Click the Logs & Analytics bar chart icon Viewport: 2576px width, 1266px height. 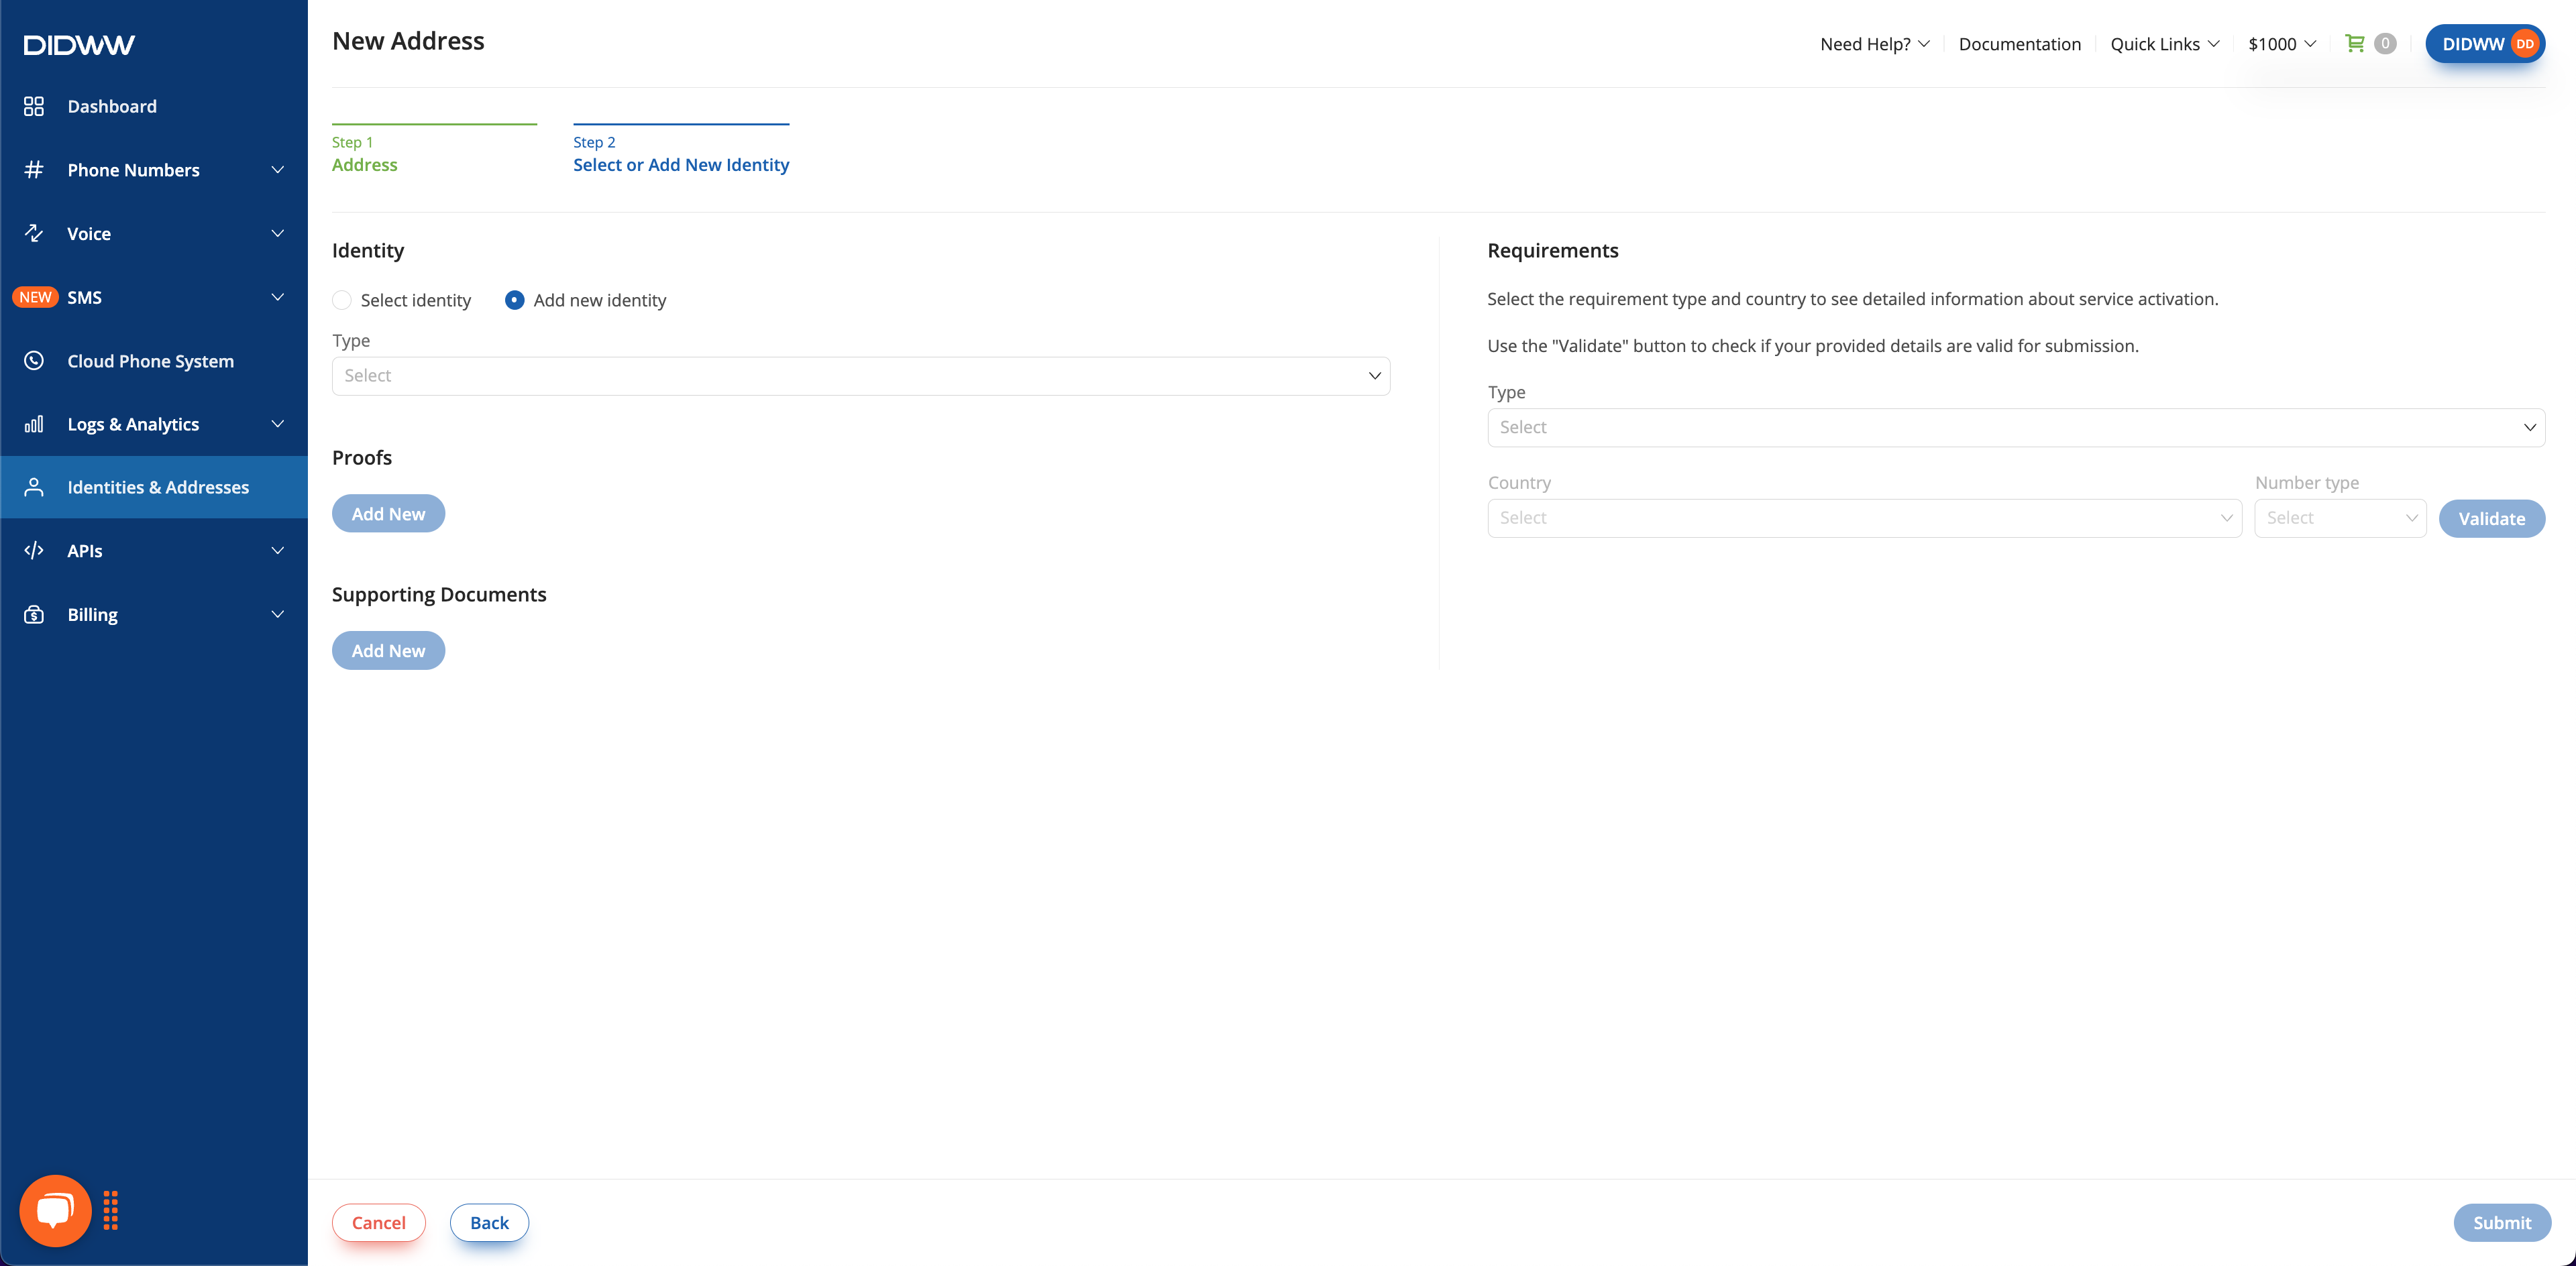pyautogui.click(x=34, y=424)
